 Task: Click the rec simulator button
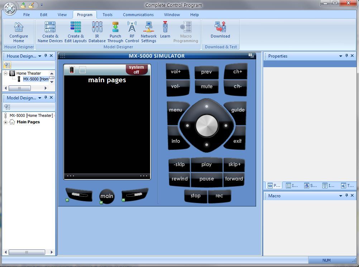point(219,196)
